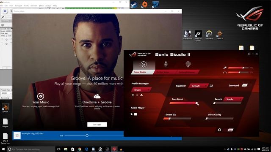Click Cortana search box in taskbar
This screenshot has width=271, height=152.
click(x=31, y=149)
